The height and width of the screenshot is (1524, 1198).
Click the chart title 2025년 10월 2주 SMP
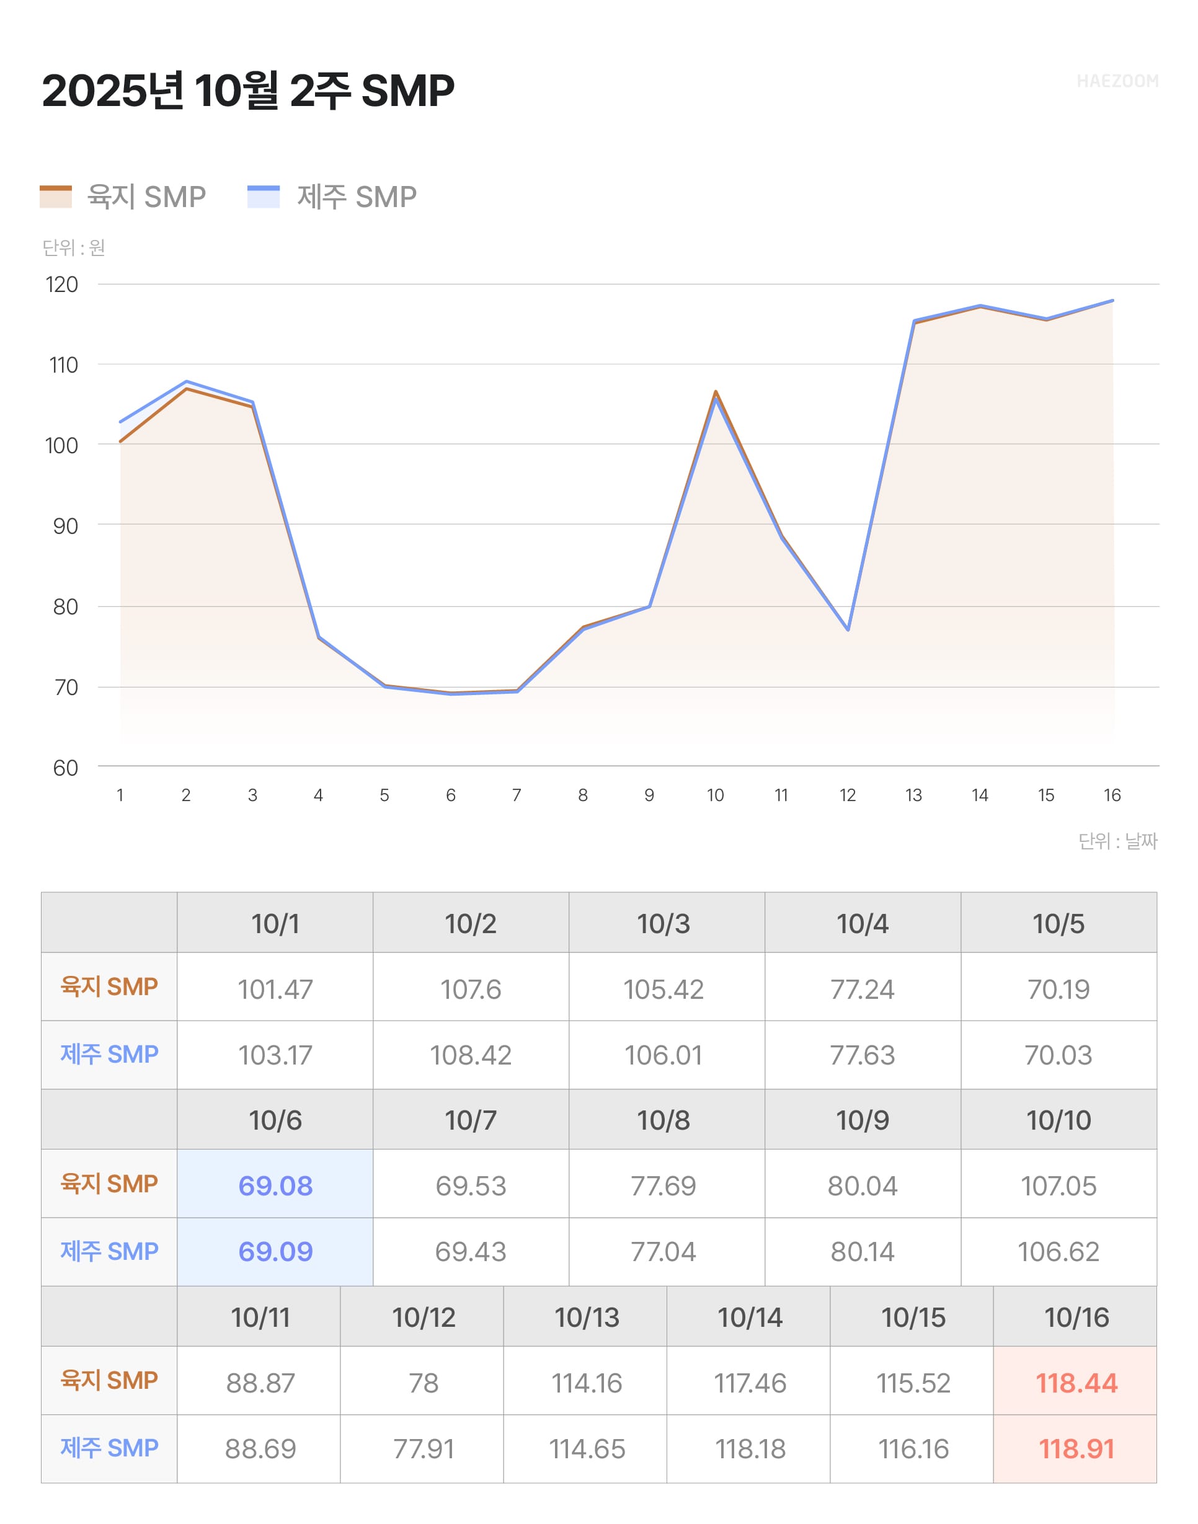click(x=247, y=91)
